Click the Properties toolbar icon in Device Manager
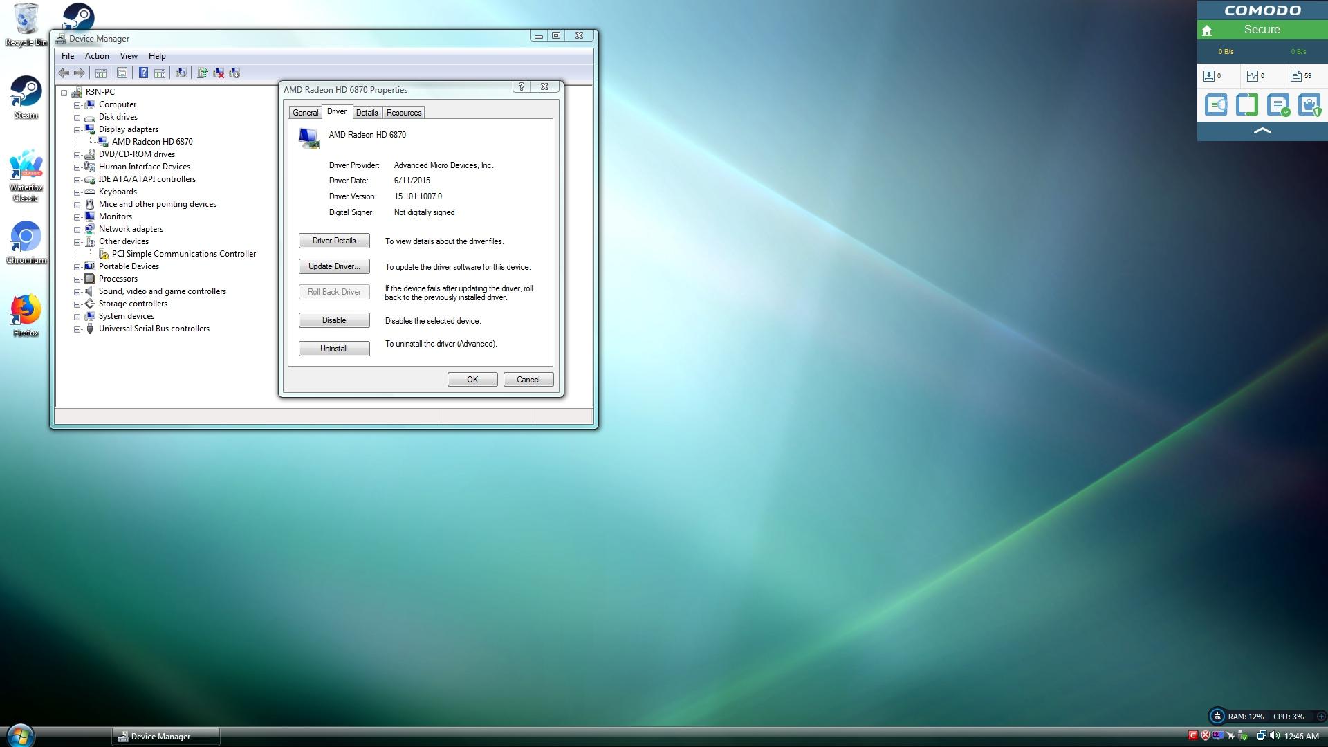Viewport: 1328px width, 747px height. (122, 73)
